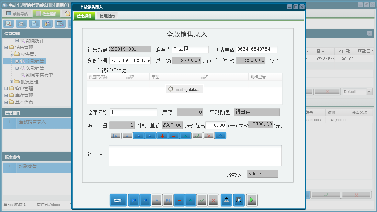
Task: Select 期间零售清单 in the tree
Action: [39, 75]
